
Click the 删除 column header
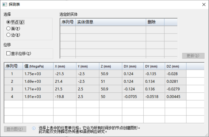tap(155, 22)
